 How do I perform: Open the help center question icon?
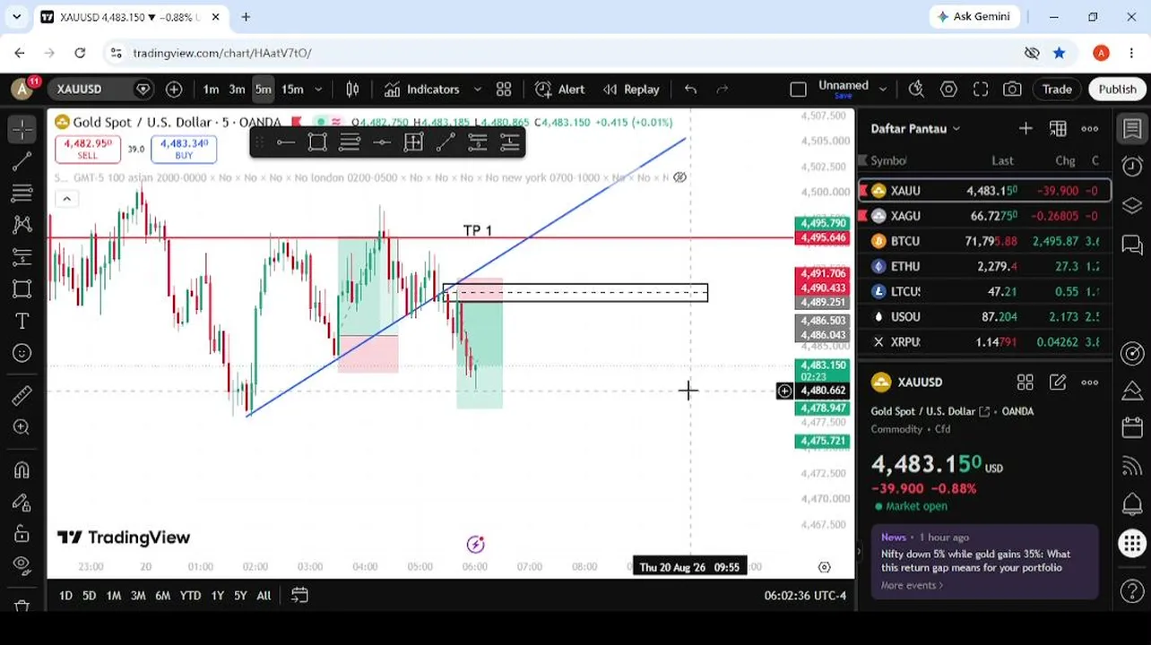tap(1132, 592)
